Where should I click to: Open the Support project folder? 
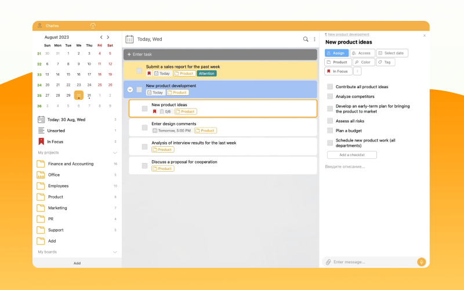click(41, 230)
